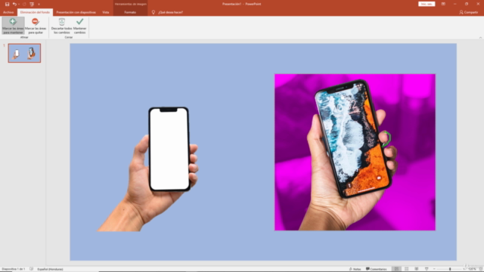The image size is (484, 272).
Task: Switch to slide sorter view in status bar
Action: point(407,269)
